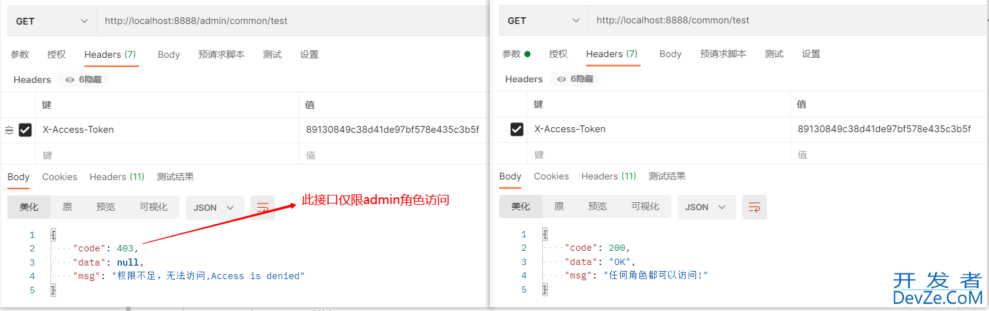Collapse JSON object at line 1 left response
The height and width of the screenshot is (311, 989).
click(53, 235)
